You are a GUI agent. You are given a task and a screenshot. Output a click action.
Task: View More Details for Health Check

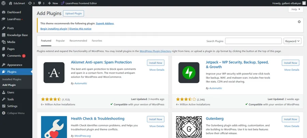point(157,126)
